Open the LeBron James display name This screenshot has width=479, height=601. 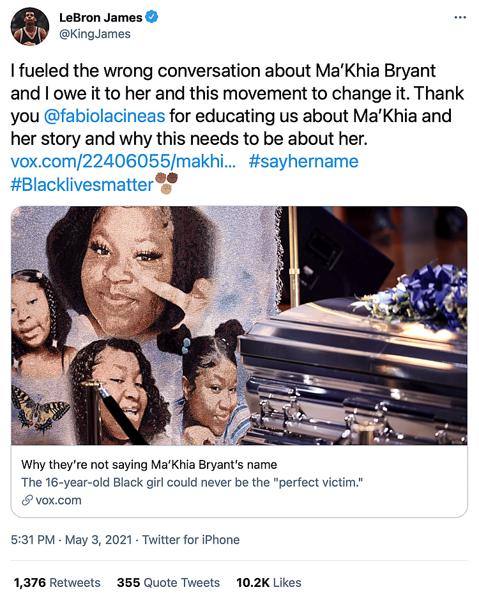click(x=100, y=18)
